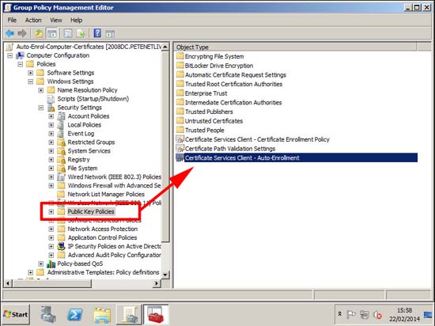Launch PowerShell from the taskbar
Image resolution: width=435 pixels, height=326 pixels.
tap(75, 315)
